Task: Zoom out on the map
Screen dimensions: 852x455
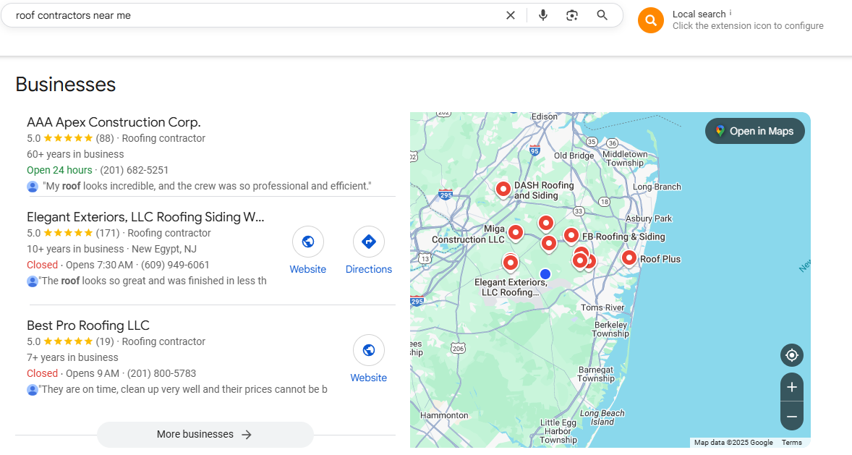Action: pos(792,417)
